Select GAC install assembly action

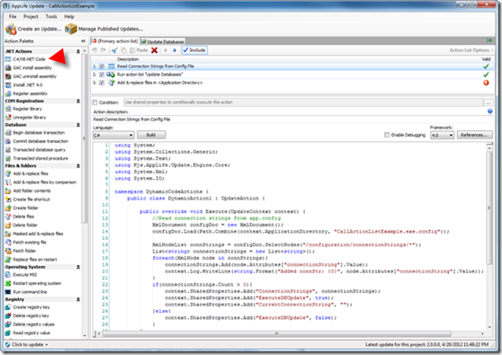[x=28, y=67]
